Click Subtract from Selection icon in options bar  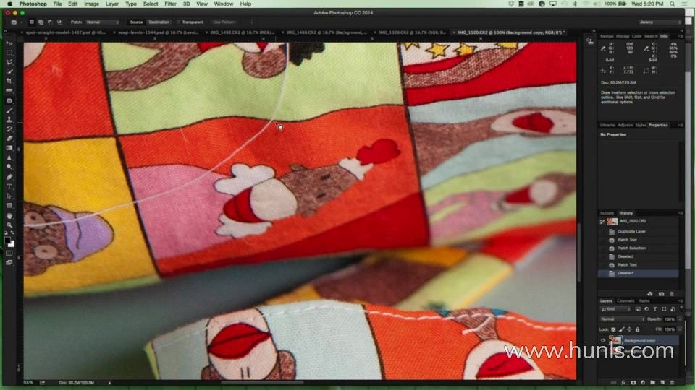(x=50, y=22)
